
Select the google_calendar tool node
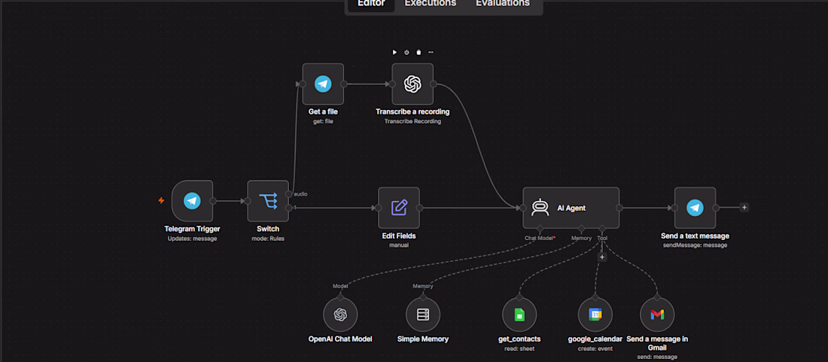pyautogui.click(x=595, y=315)
